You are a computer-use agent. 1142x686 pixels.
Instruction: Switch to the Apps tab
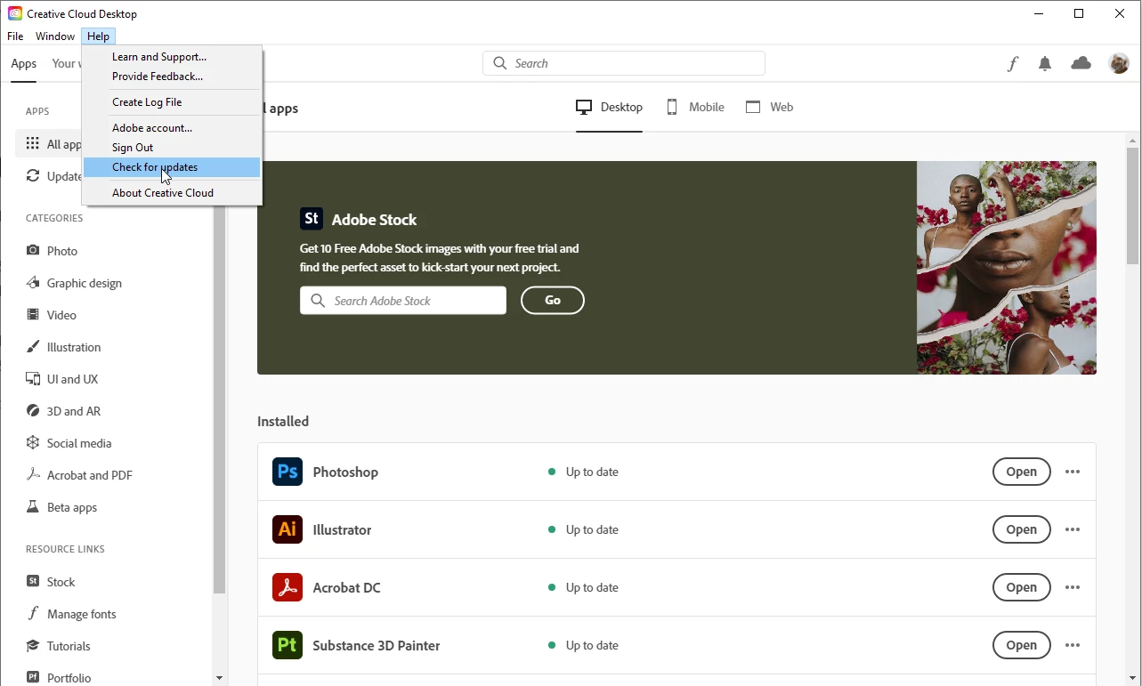[24, 63]
